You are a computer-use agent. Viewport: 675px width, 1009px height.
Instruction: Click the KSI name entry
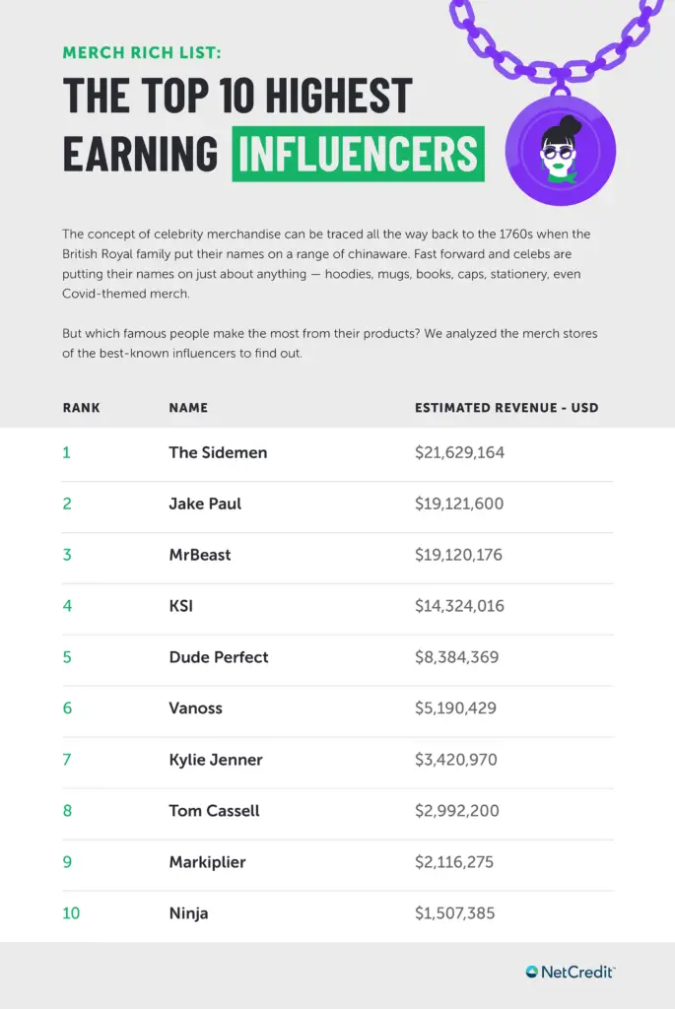(180, 606)
